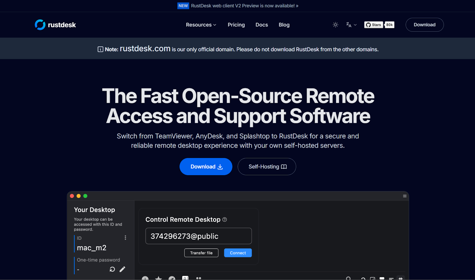Open the RustDesk web client V2 Preview link
The image size is (475, 280).
coord(245,6)
